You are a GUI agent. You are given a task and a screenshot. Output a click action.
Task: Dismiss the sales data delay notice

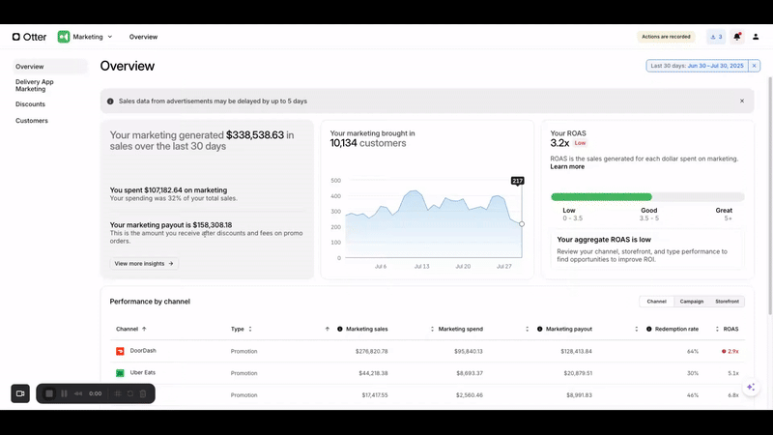[742, 101]
